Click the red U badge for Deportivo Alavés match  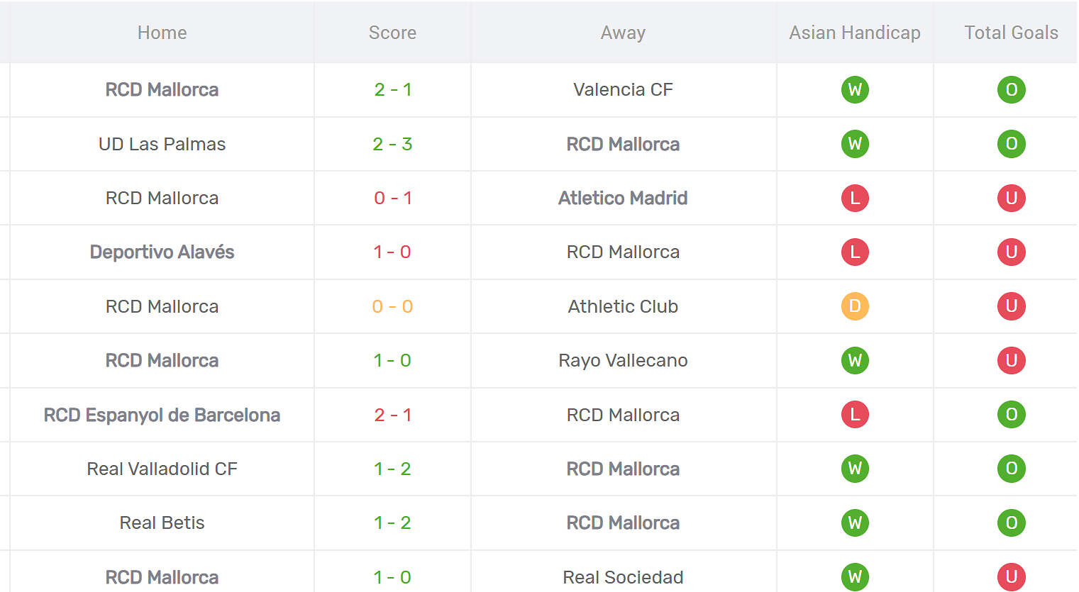(1012, 252)
